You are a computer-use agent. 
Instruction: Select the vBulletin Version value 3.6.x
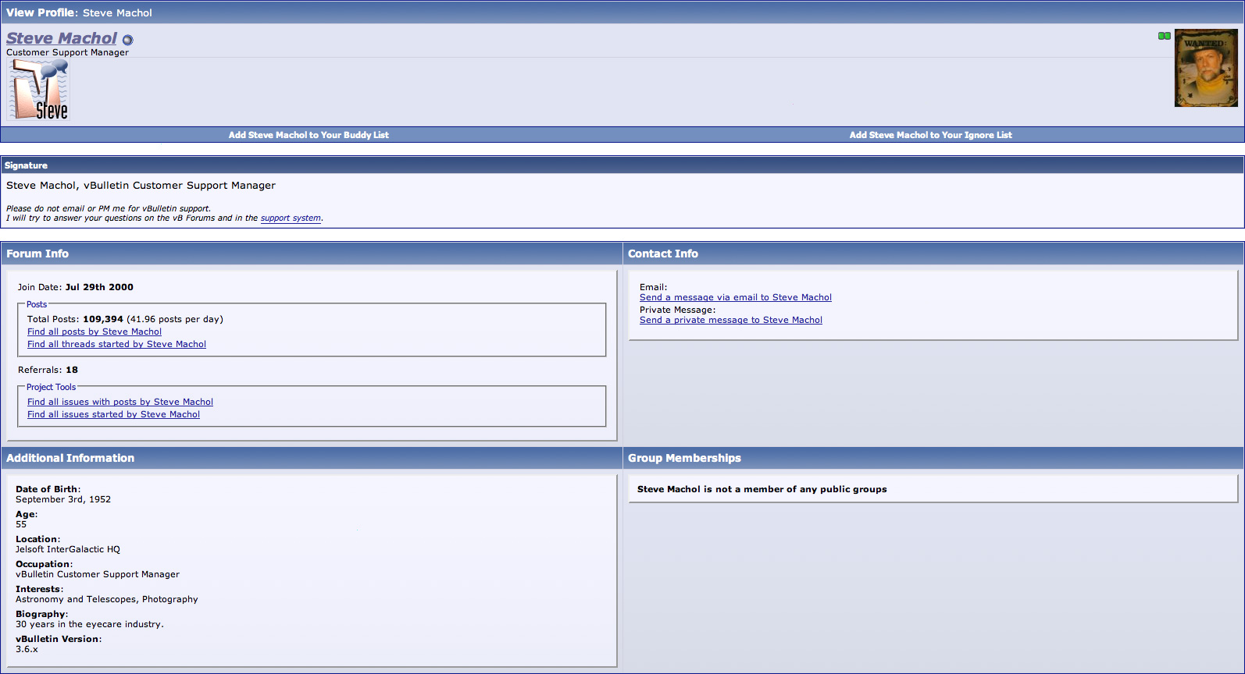[27, 649]
